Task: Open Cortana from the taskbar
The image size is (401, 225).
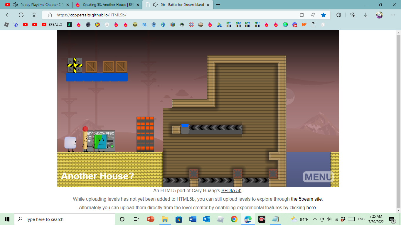Action: click(x=122, y=219)
